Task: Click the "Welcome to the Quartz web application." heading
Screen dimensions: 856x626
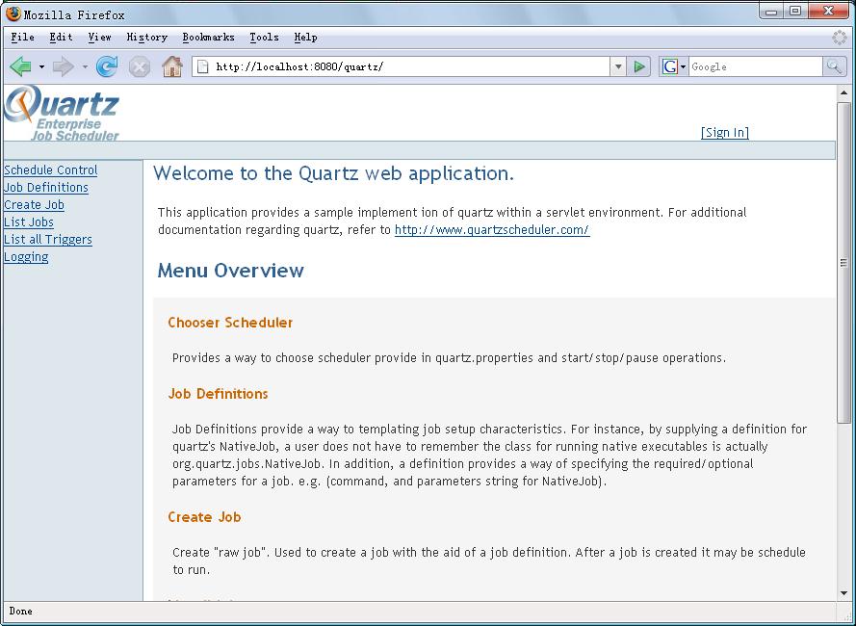Action: click(333, 173)
